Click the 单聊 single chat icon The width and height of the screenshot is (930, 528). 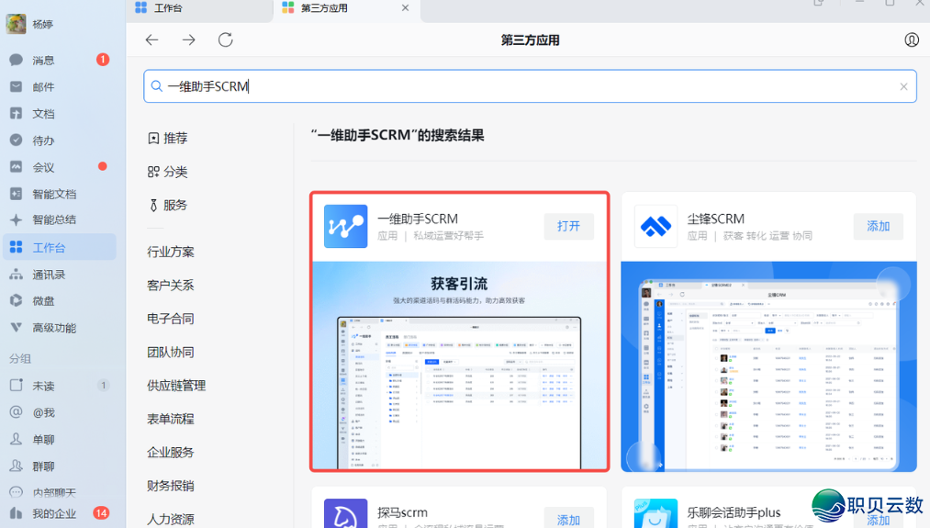[16, 439]
